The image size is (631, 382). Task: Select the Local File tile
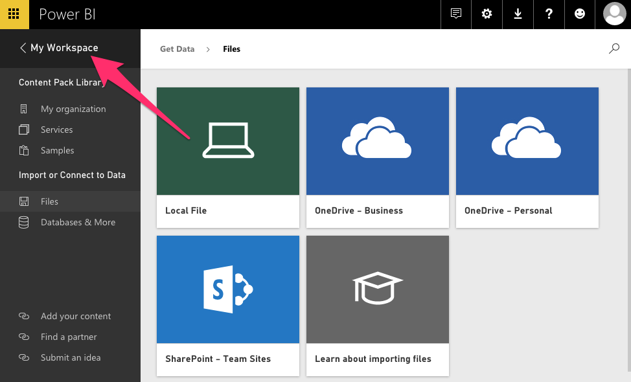pos(227,157)
